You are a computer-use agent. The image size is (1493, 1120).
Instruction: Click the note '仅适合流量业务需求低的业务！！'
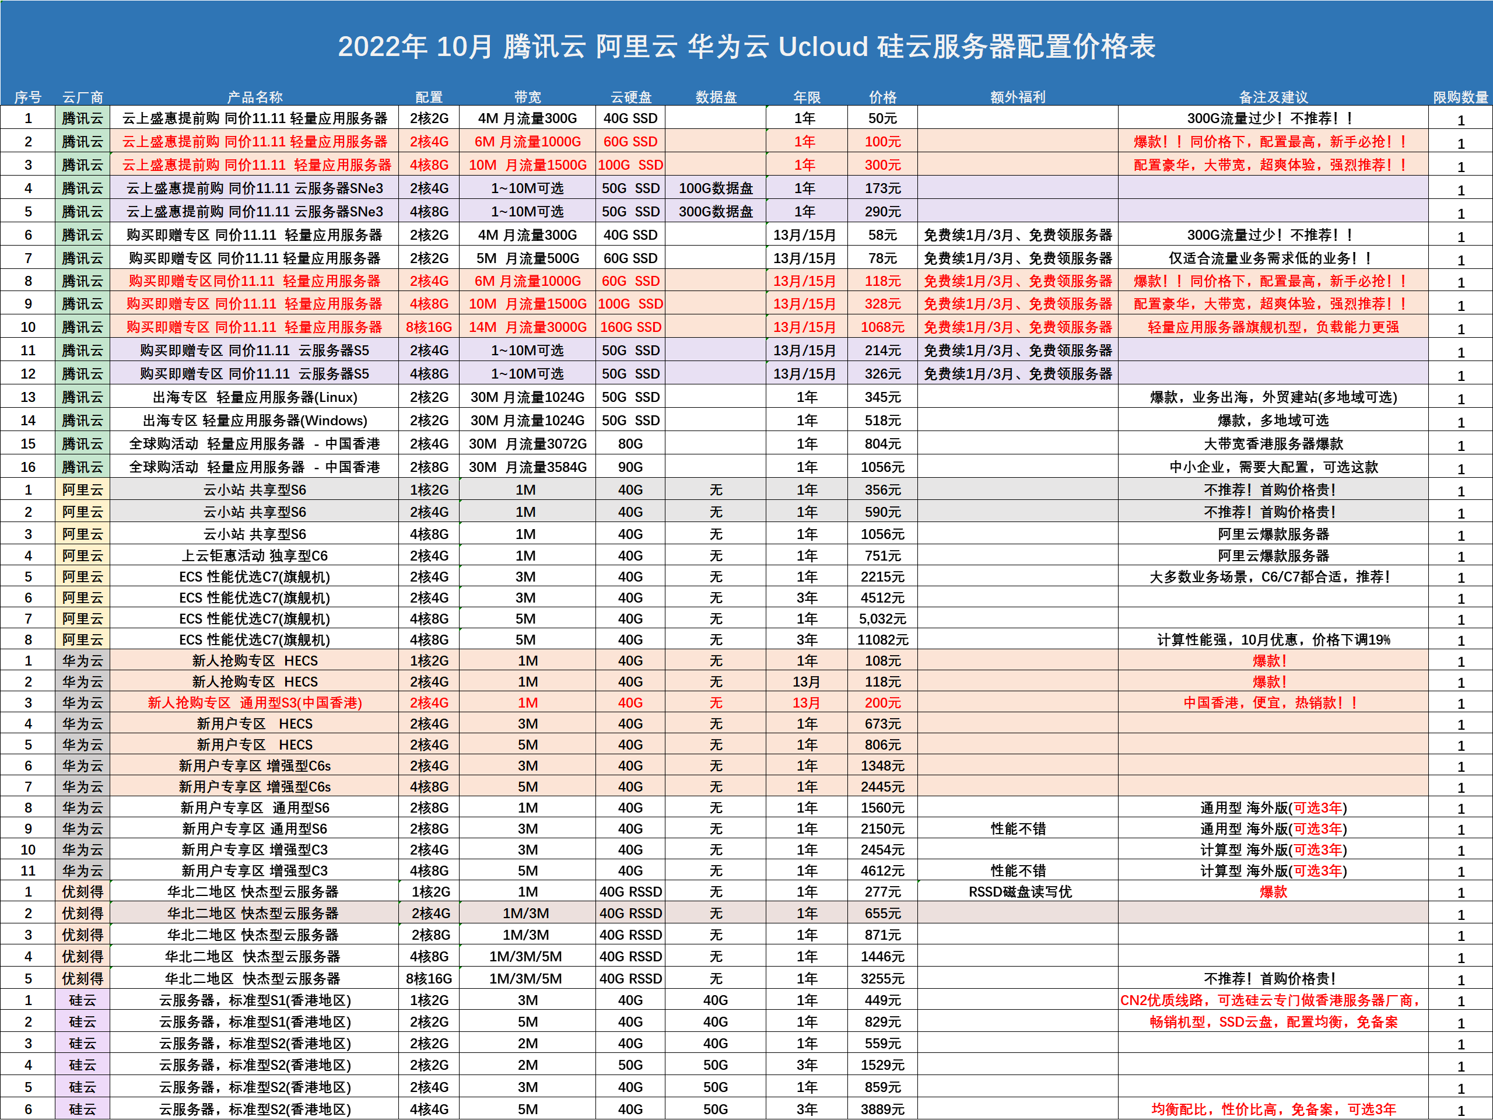pos(1273,258)
